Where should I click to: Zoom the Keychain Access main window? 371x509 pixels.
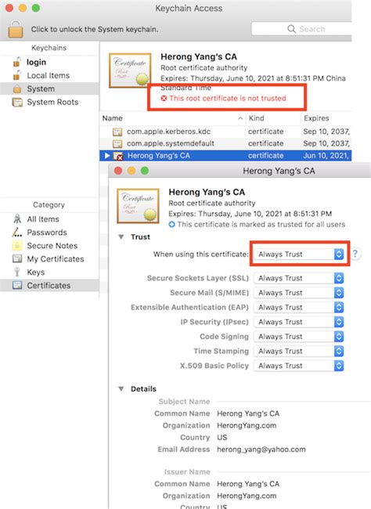(x=36, y=8)
